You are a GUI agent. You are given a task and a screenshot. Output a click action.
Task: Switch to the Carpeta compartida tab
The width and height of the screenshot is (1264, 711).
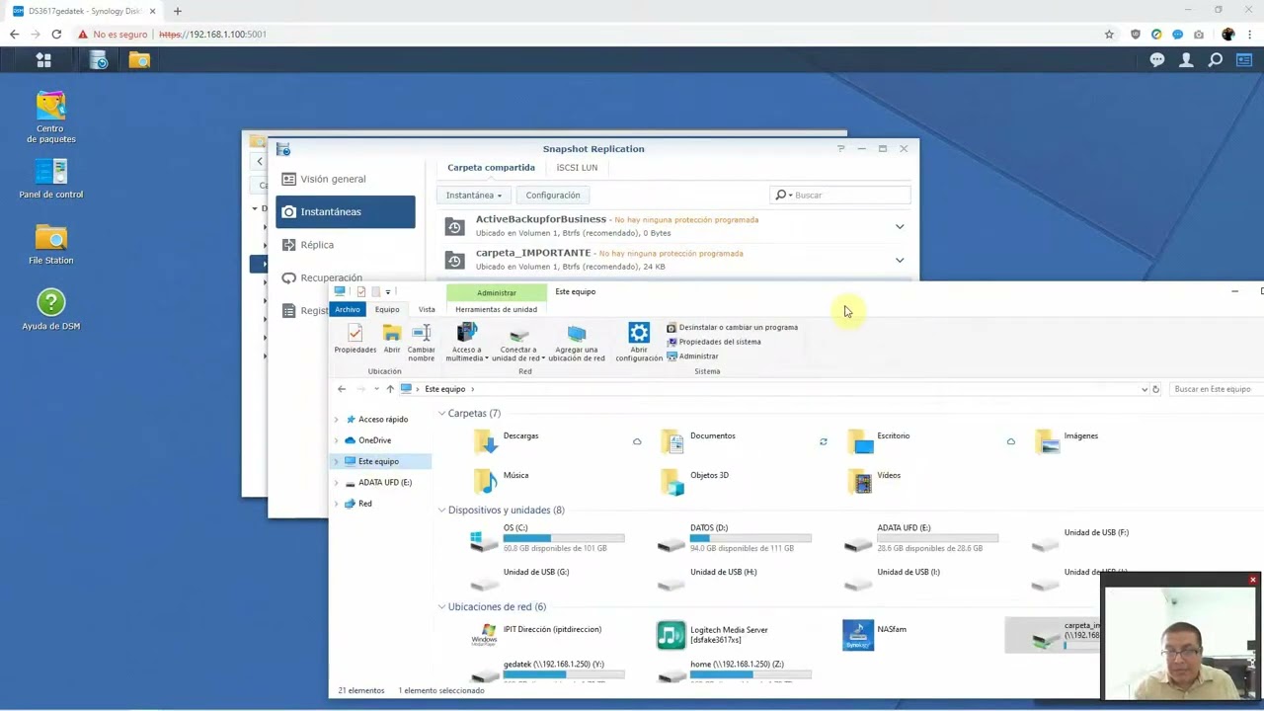491,167
